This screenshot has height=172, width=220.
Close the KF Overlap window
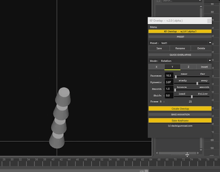pyautogui.click(x=209, y=21)
